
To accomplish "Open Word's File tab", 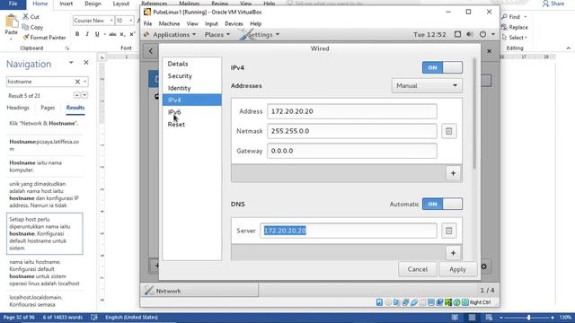I will click(13, 4).
